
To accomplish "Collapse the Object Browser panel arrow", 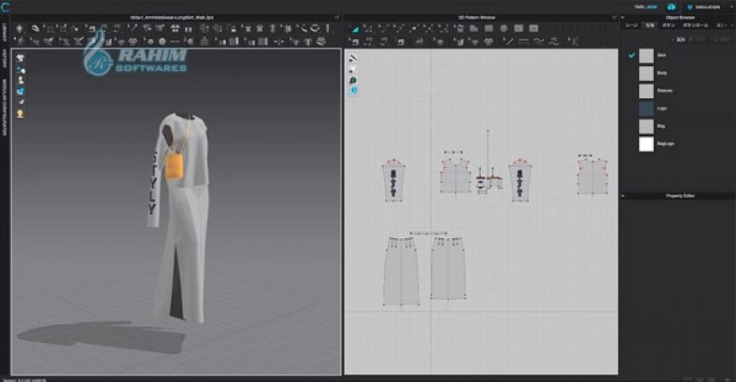I will [624, 17].
